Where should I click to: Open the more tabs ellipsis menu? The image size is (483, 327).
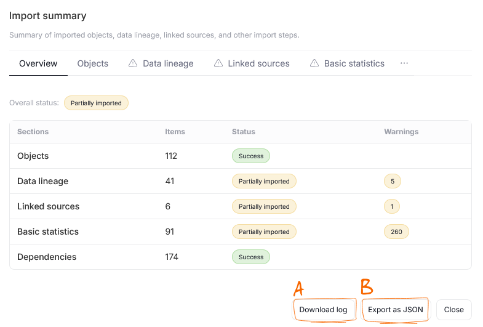(x=404, y=63)
